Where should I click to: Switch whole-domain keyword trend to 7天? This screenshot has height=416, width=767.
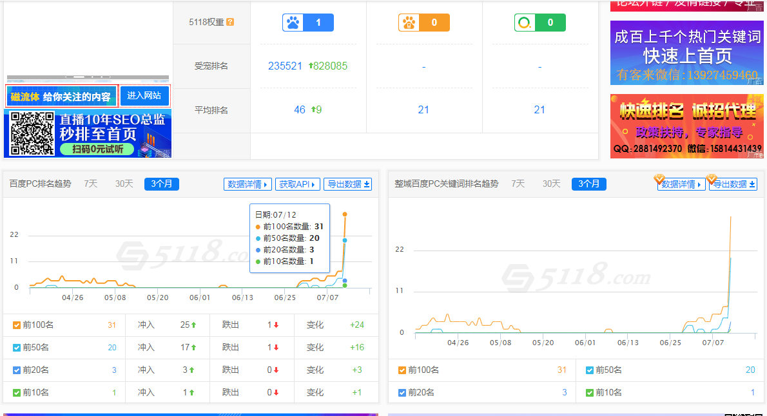518,184
